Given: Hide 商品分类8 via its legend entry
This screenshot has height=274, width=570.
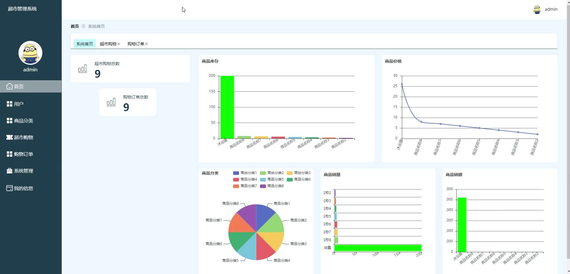Looking at the screenshot, I should 272,186.
